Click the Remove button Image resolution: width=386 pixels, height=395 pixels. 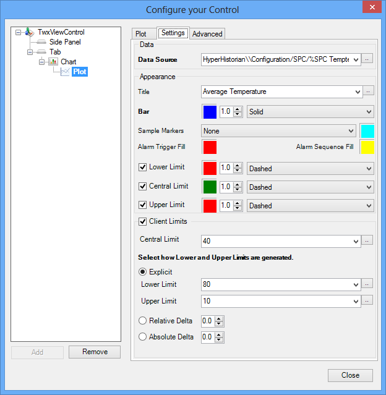pyautogui.click(x=94, y=352)
